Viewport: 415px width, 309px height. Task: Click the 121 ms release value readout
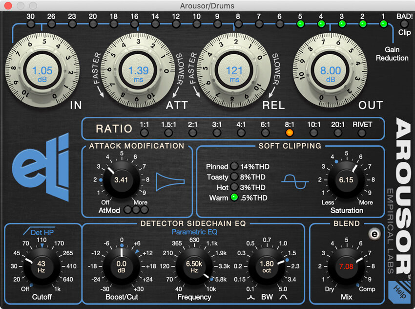234,74
